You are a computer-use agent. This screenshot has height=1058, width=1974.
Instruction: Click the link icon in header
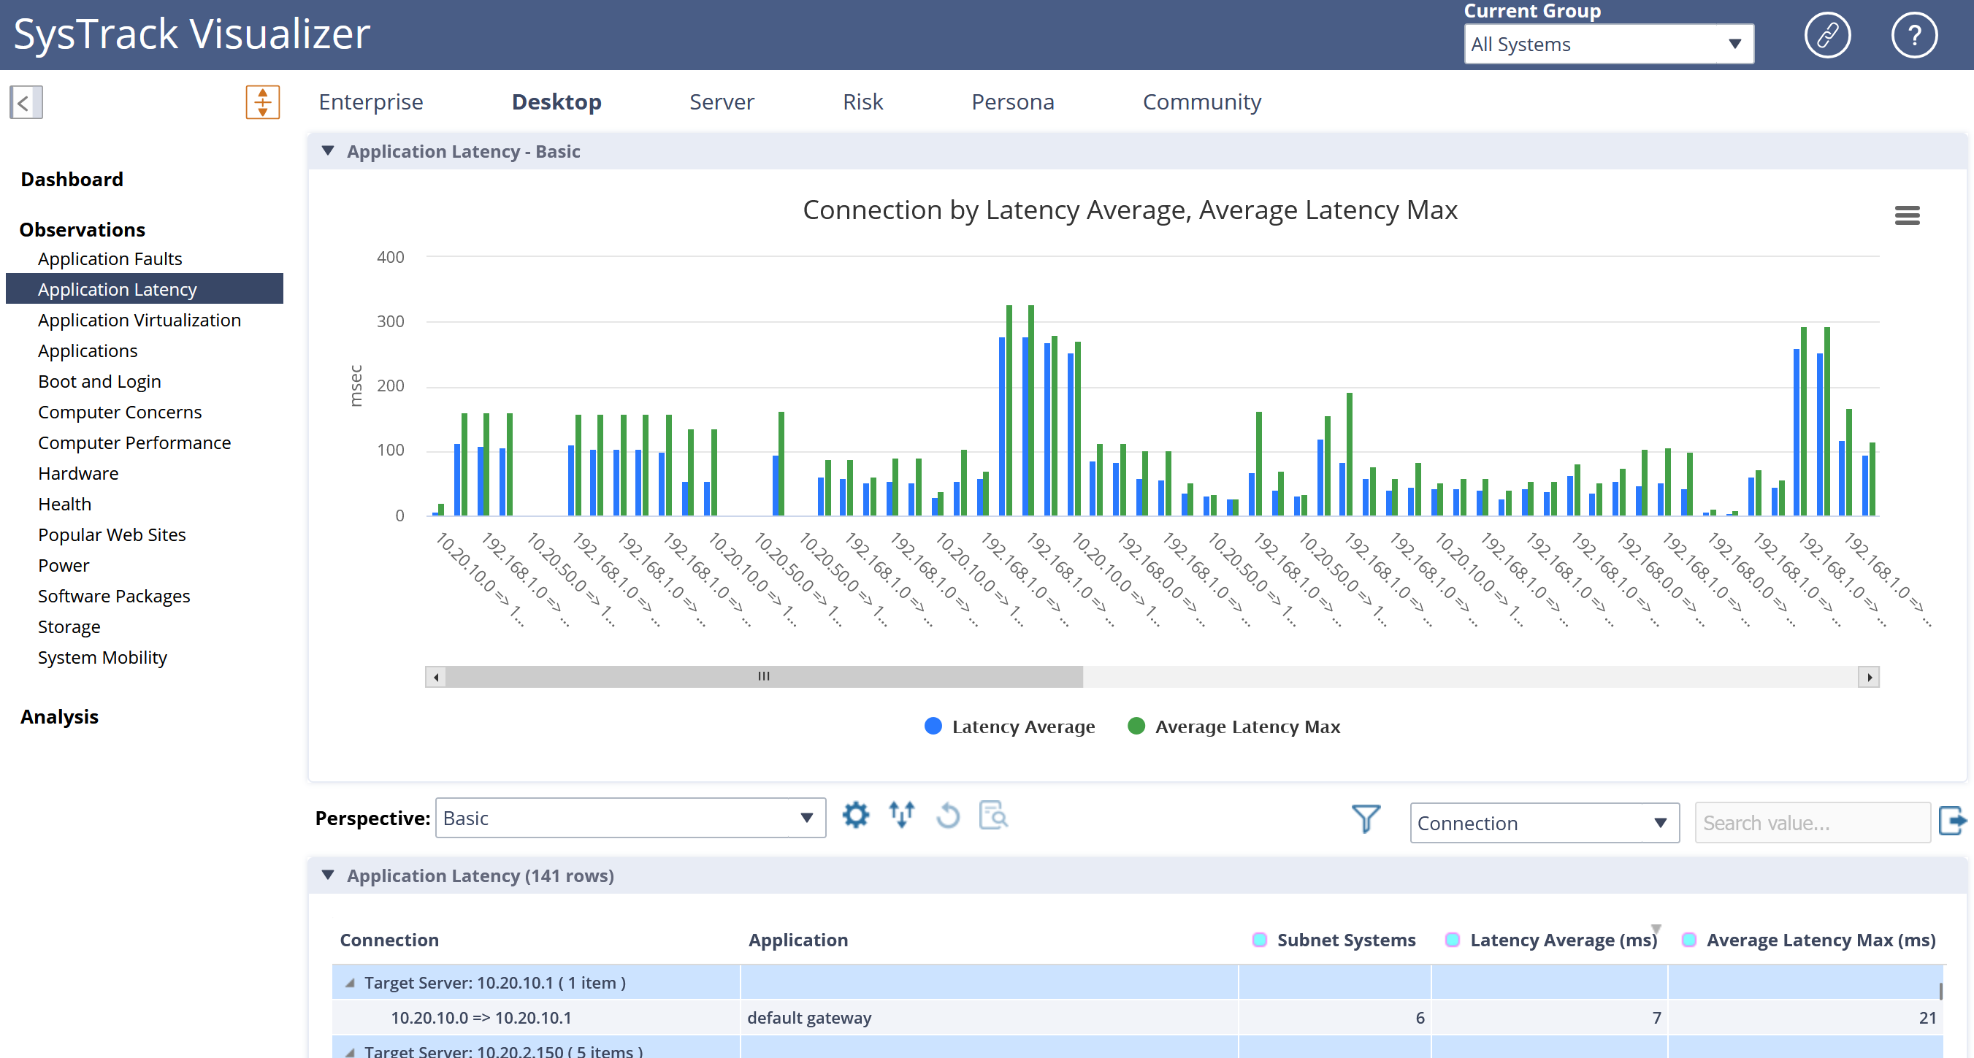[1827, 35]
